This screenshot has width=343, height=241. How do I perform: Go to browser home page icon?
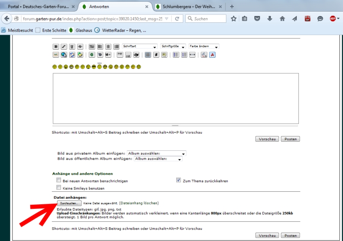tap(282, 18)
